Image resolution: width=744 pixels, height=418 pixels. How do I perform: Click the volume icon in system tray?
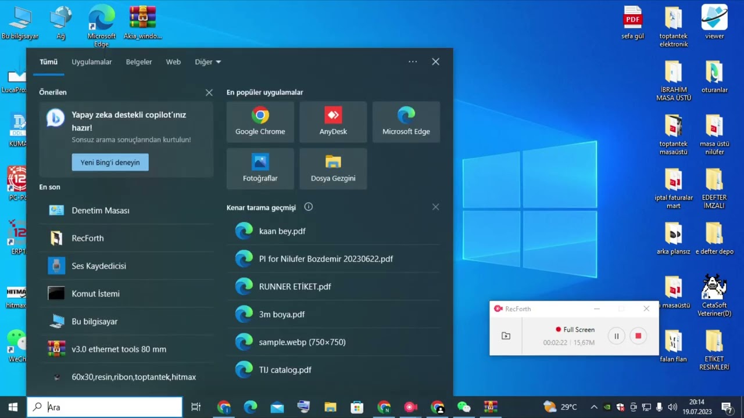click(x=673, y=407)
